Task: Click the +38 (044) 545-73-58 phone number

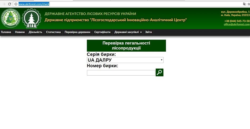Action: 237,21
